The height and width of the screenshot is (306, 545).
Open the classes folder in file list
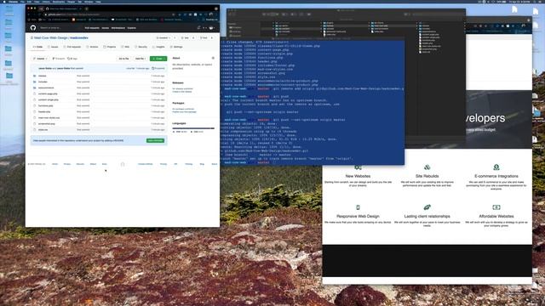pos(42,76)
